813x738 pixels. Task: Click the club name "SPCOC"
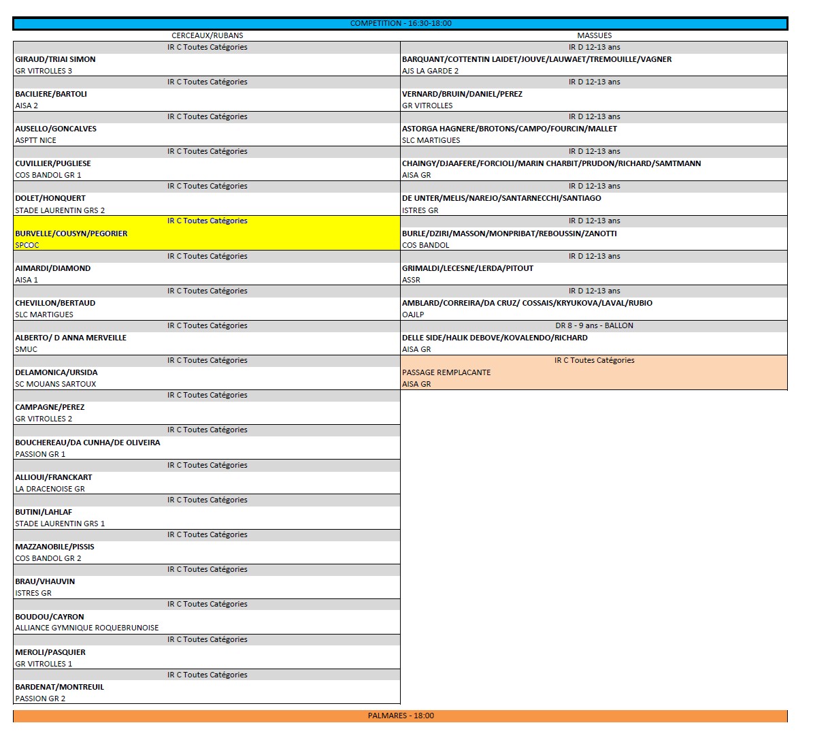click(x=27, y=245)
